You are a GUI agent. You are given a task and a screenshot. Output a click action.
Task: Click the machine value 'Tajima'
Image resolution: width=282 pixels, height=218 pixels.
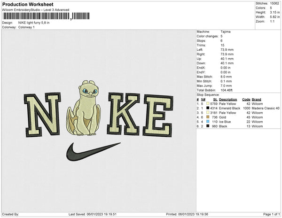coord(225,31)
